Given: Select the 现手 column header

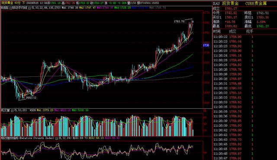Looking at the screenshot, I should (x=249, y=31).
